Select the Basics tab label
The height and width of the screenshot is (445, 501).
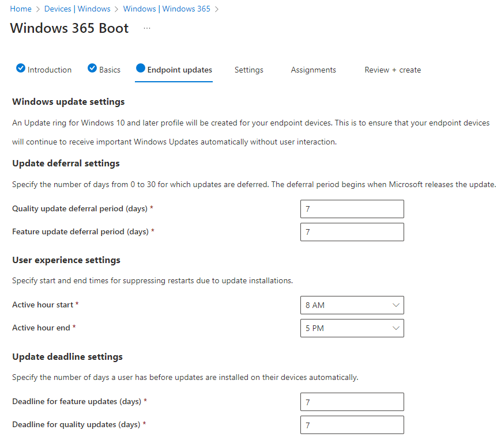click(x=110, y=70)
